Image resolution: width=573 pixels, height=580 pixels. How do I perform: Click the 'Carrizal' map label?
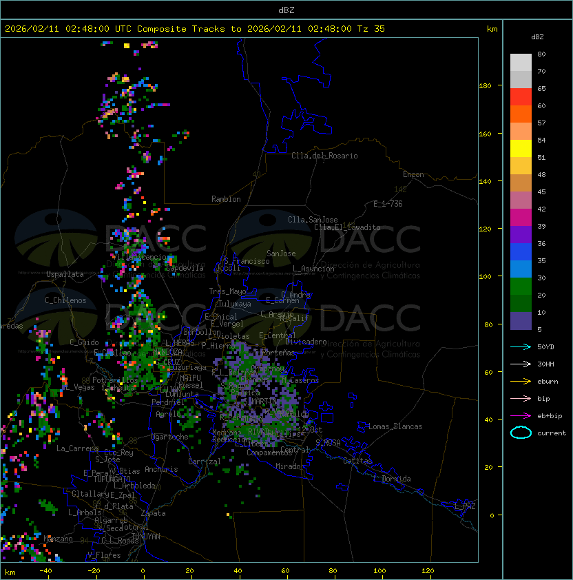tap(205, 462)
